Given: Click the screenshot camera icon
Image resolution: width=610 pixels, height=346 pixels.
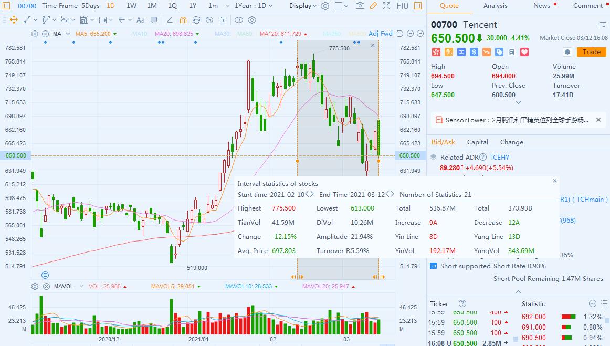Looking at the screenshot, I should click(360, 6).
